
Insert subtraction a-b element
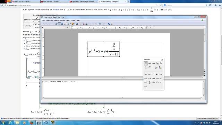click(x=146, y=83)
